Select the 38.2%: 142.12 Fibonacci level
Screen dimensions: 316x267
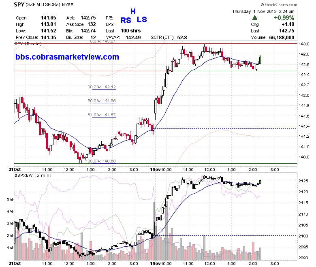[x=102, y=87]
